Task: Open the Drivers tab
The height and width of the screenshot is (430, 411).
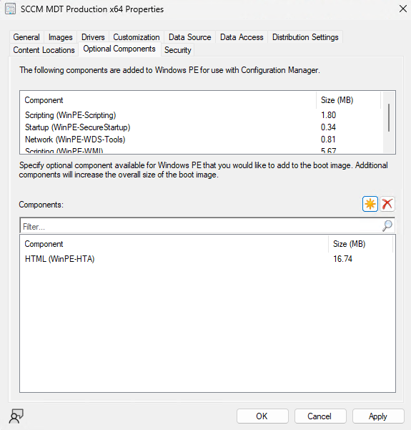Action: [93, 37]
